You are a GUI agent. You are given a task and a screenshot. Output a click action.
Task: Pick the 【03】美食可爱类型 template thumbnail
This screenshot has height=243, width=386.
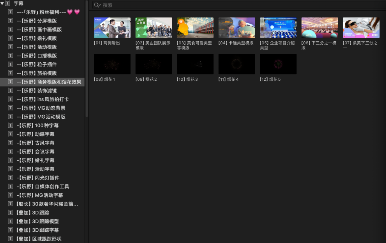point(195,27)
